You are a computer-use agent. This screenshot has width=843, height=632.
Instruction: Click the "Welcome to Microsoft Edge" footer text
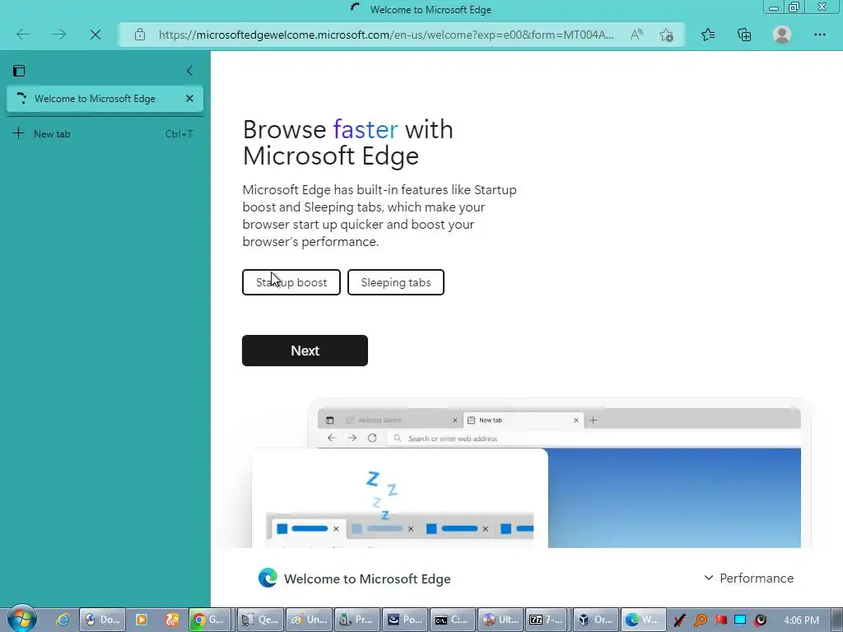[x=367, y=579]
